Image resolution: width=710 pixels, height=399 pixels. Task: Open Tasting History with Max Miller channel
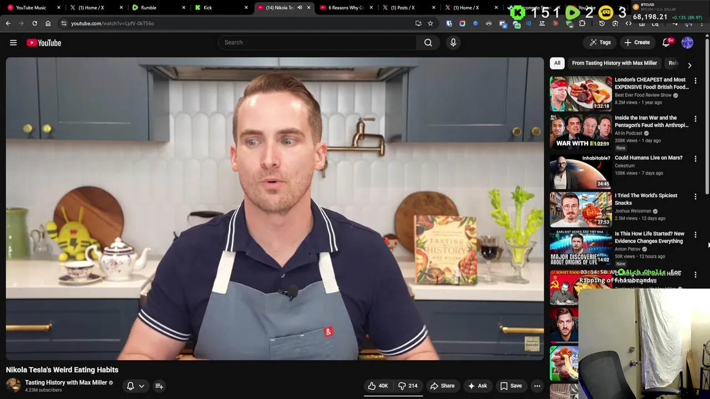click(66, 382)
